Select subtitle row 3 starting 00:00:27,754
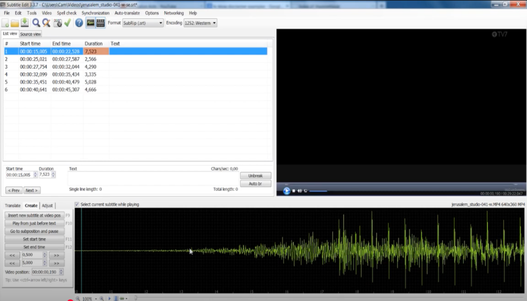 coord(136,66)
